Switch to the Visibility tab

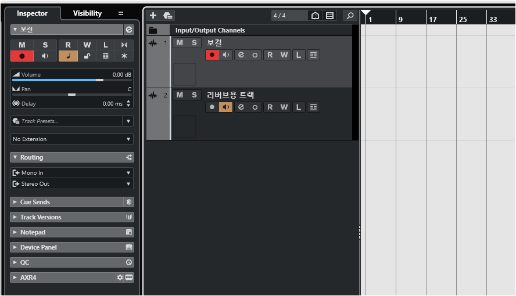click(x=87, y=13)
